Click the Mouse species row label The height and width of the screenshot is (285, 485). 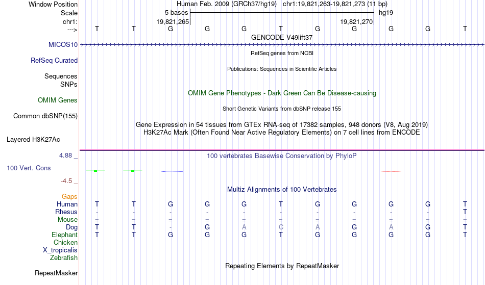[x=68, y=220]
